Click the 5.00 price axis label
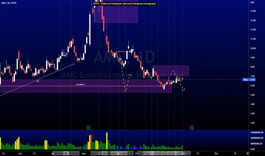Viewport: 265px width, 156px height. pyautogui.click(x=252, y=95)
